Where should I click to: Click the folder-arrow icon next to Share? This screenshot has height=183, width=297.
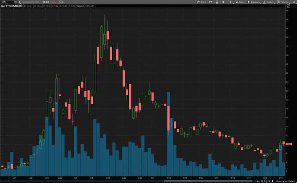[211, 2]
